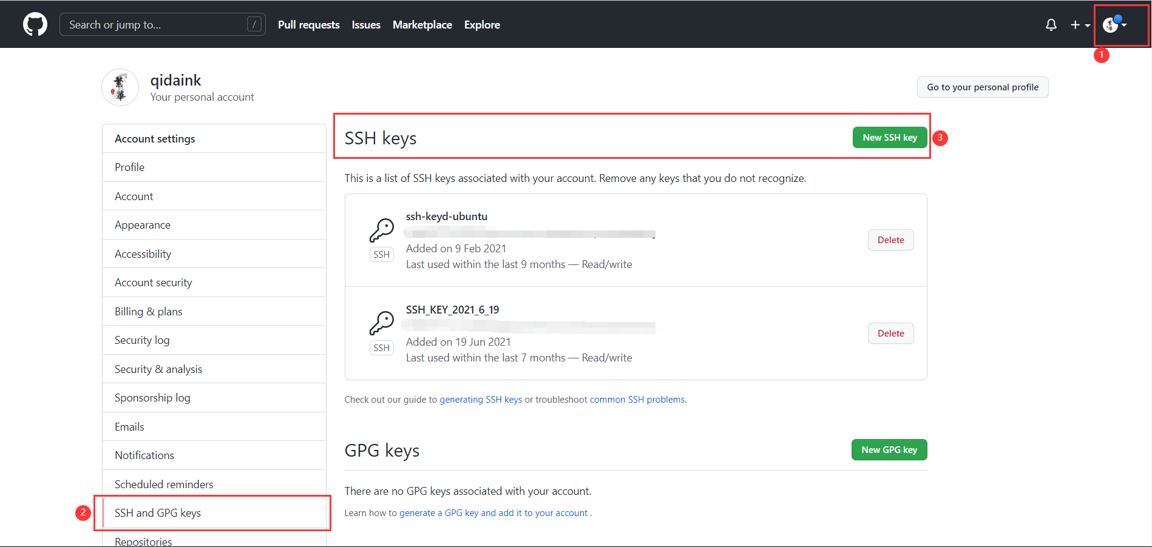Delete the SSH_KEY_2021_6_19 key
This screenshot has height=547, width=1152.
click(x=890, y=334)
